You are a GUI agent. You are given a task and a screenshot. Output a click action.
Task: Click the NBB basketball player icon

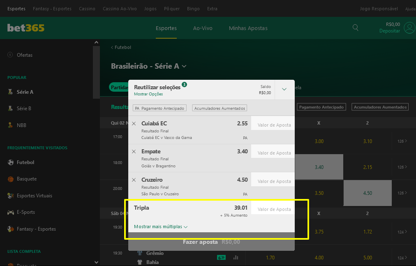pos(10,125)
